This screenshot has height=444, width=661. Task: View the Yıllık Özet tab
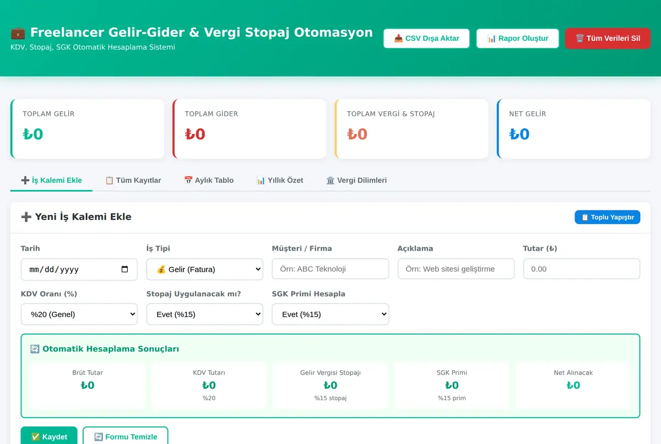click(280, 180)
